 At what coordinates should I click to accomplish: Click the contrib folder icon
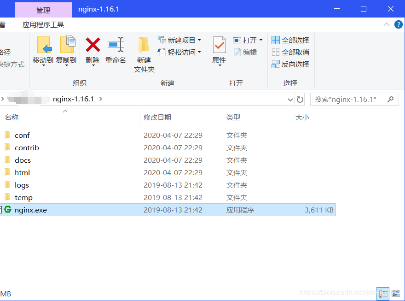(x=7, y=147)
